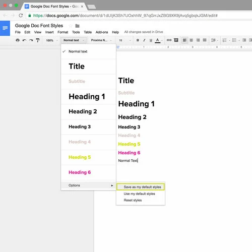This screenshot has height=252, width=252.
Task: Insert a link with the link icon
Action: click(169, 40)
